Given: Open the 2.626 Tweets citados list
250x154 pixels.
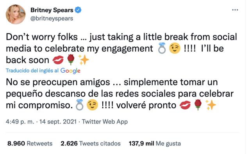Looking at the screenshot, I should (x=91, y=143).
